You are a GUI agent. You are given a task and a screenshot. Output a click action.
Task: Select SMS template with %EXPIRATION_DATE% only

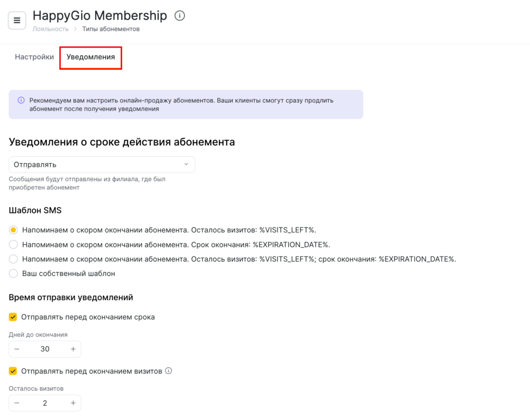point(13,244)
